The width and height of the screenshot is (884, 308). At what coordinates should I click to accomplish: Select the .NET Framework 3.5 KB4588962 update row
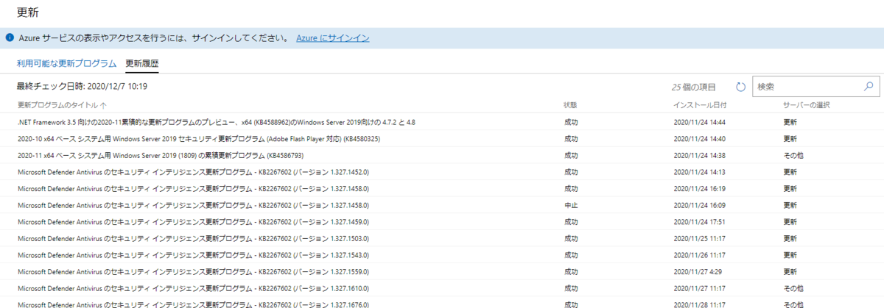[442, 122]
